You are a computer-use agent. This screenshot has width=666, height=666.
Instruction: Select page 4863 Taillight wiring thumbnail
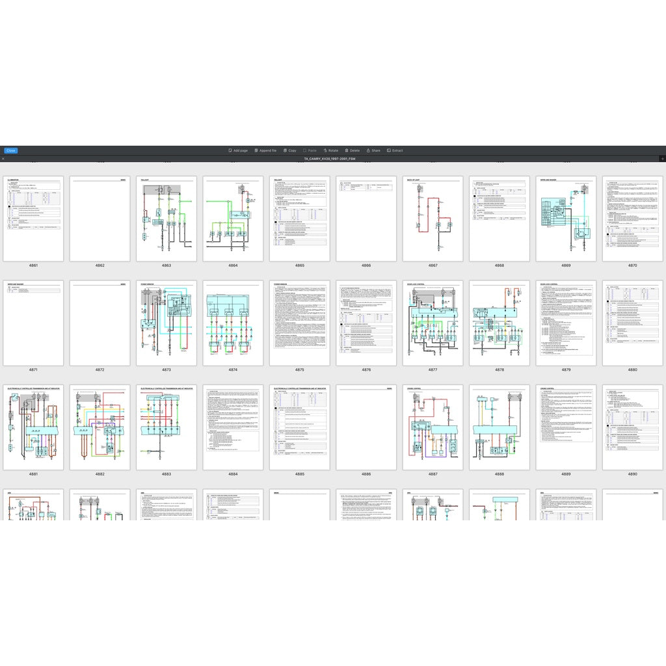coord(166,219)
